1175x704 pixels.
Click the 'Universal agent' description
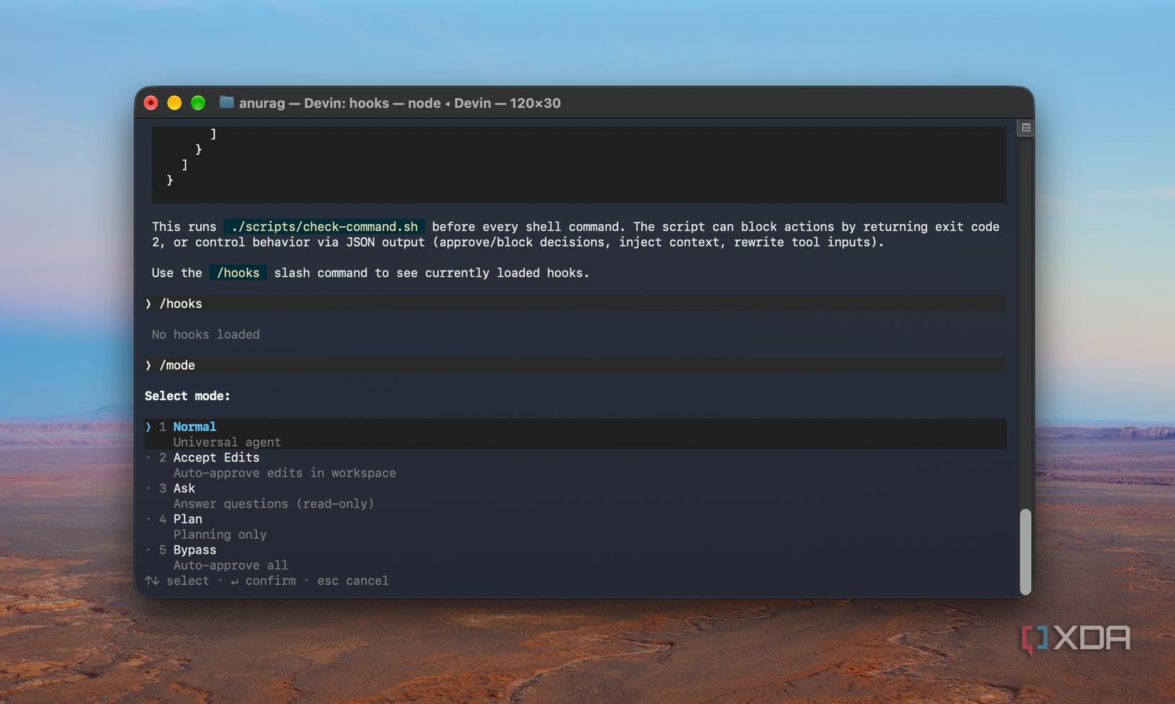click(x=227, y=442)
